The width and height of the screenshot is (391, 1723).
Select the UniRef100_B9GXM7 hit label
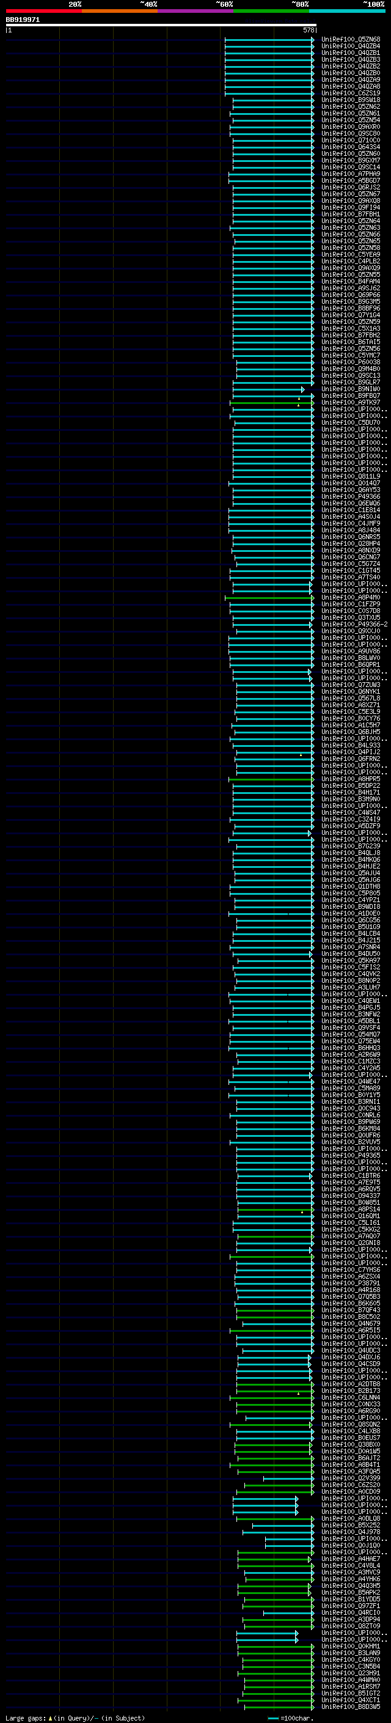[x=351, y=161]
